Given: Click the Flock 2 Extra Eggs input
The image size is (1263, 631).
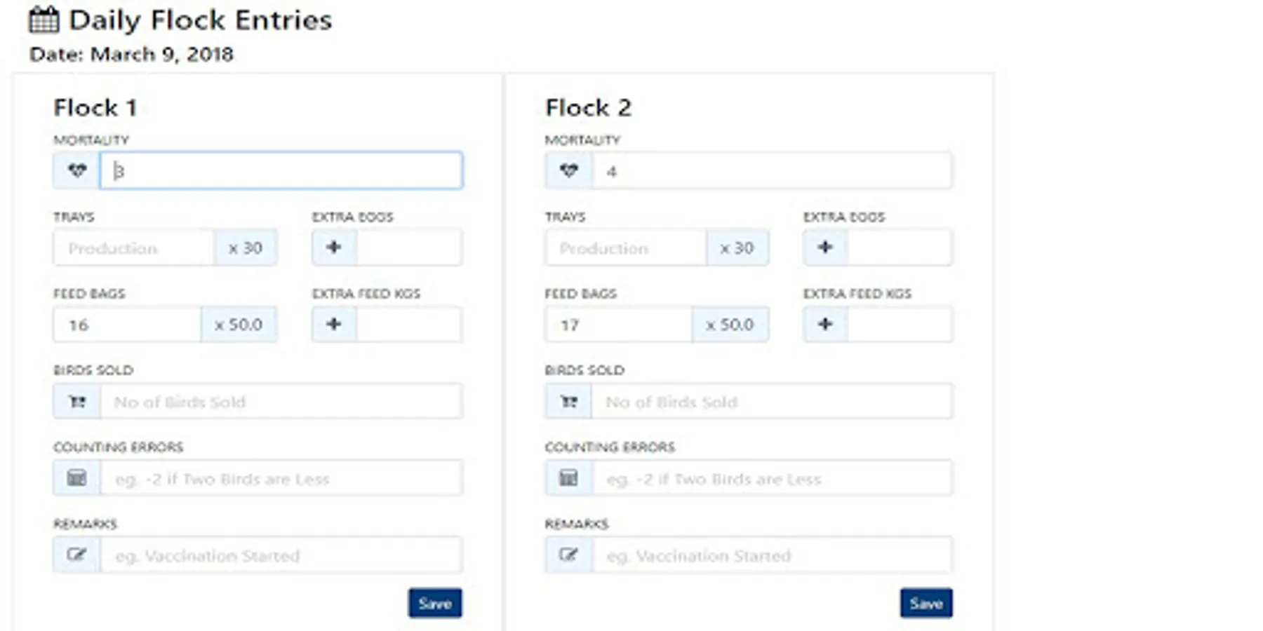Looking at the screenshot, I should (x=900, y=247).
